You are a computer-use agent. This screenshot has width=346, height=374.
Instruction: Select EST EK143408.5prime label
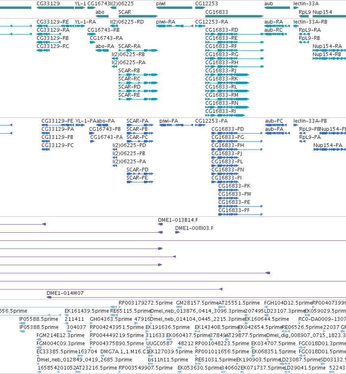pyautogui.click(x=217, y=327)
